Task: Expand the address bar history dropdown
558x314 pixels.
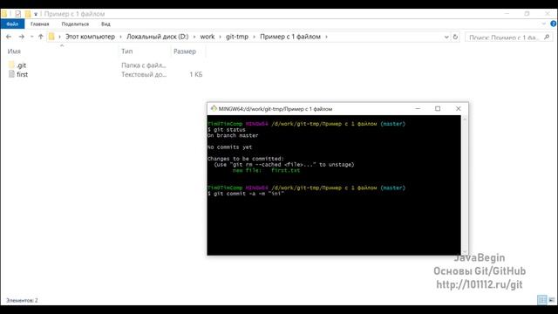Action: [x=446, y=37]
